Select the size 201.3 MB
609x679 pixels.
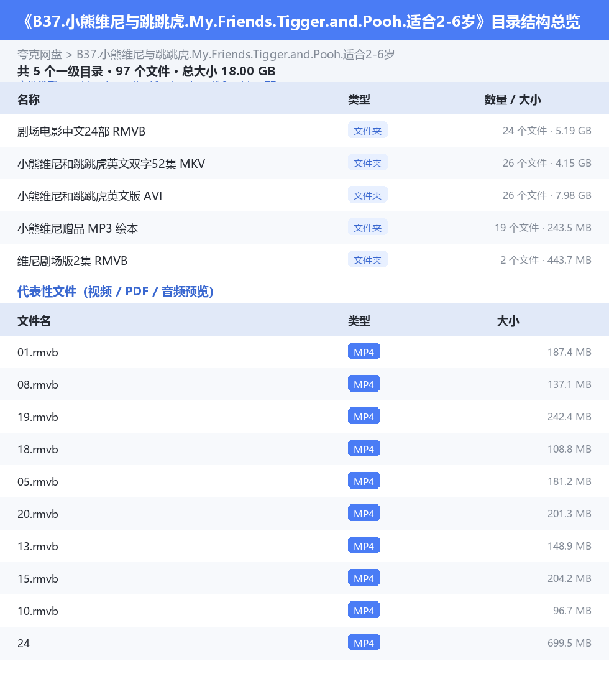[x=569, y=514]
